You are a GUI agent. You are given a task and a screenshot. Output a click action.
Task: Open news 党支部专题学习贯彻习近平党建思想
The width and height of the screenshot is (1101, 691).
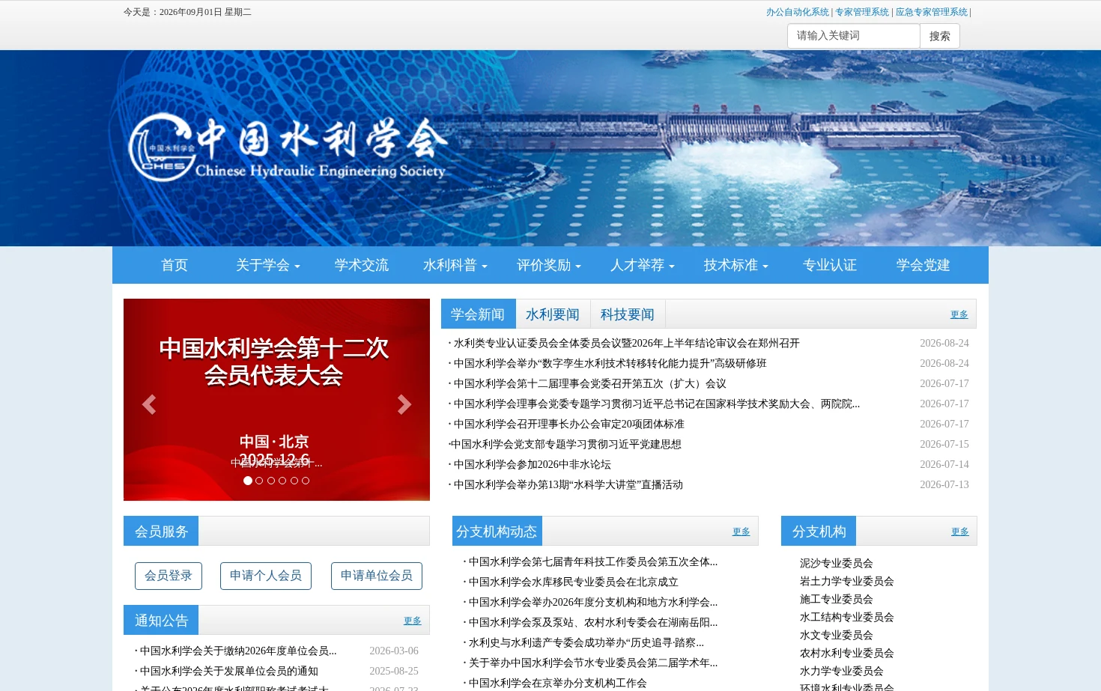click(566, 444)
